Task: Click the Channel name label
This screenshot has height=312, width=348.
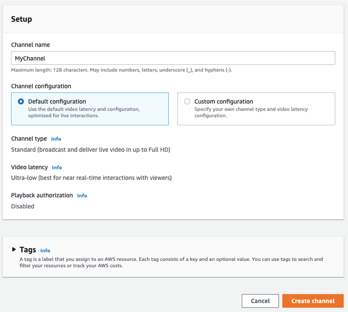Action: pyautogui.click(x=31, y=45)
